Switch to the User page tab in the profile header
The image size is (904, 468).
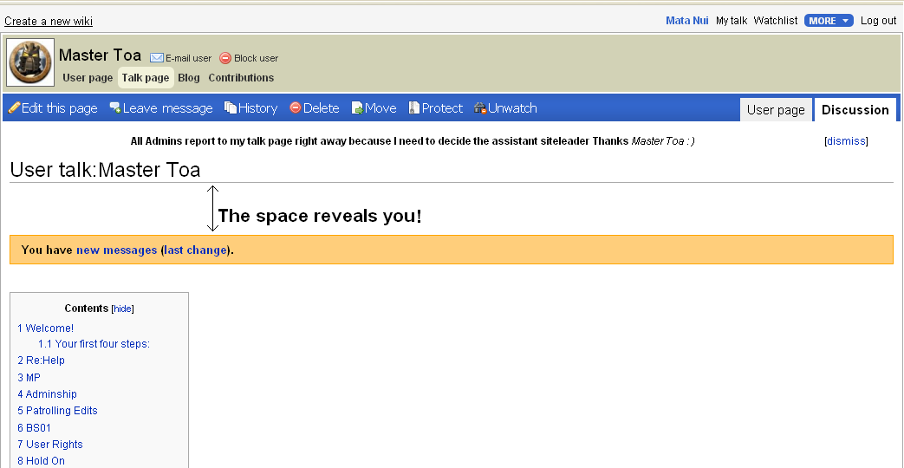(88, 78)
